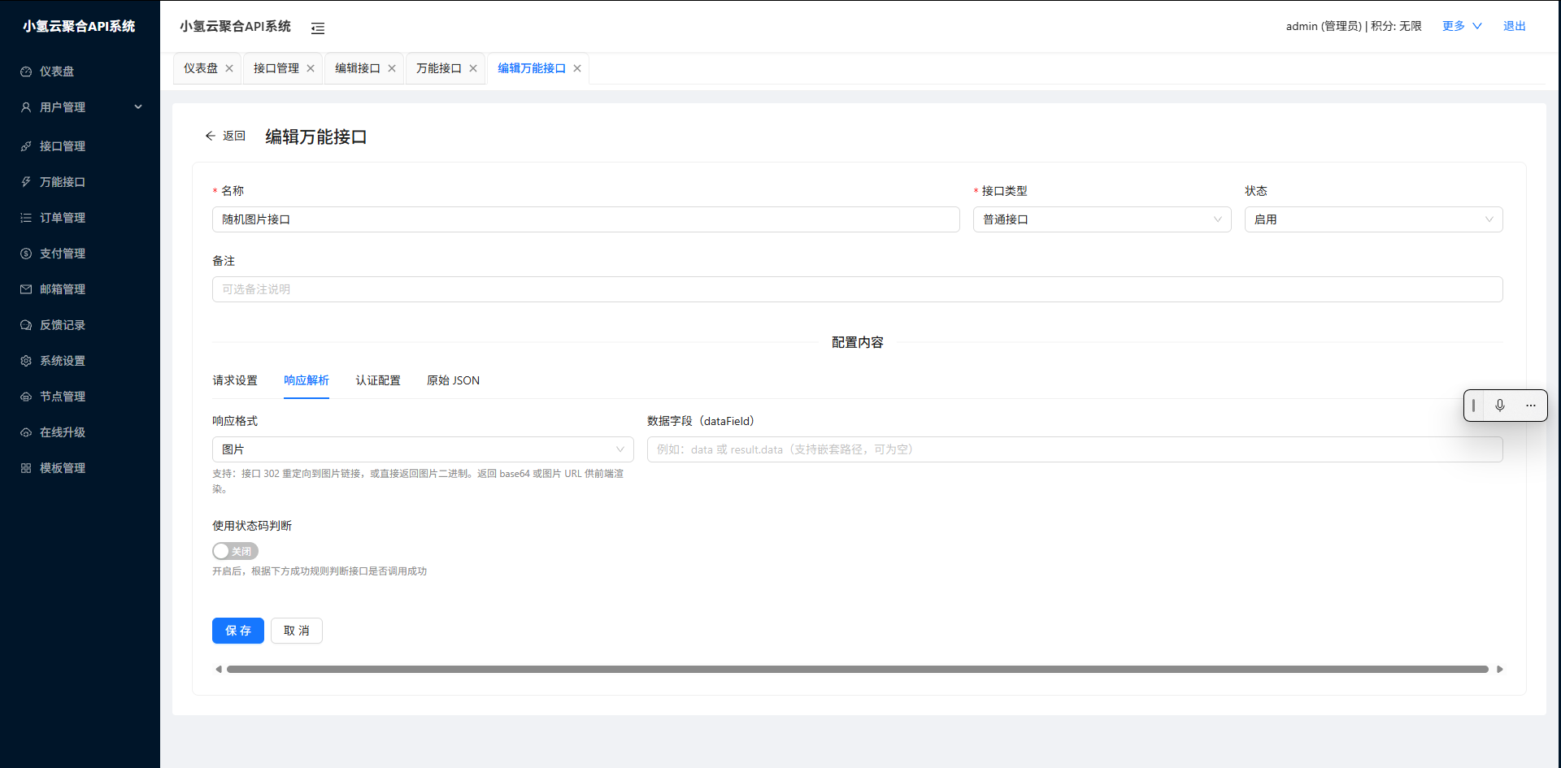The height and width of the screenshot is (768, 1561).
Task: Open the 状态 dropdown showing 启用
Action: click(x=1372, y=219)
